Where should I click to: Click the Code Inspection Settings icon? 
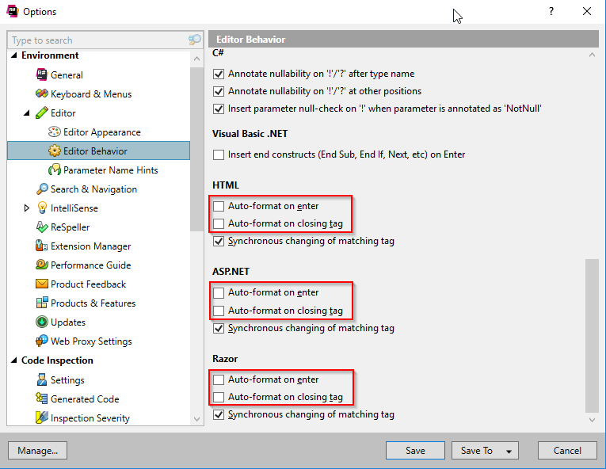(42, 379)
